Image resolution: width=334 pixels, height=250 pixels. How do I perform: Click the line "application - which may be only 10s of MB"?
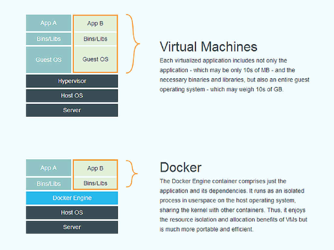pos(227,70)
